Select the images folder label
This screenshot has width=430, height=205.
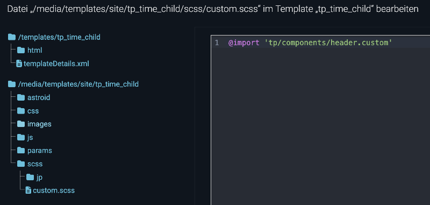39,124
